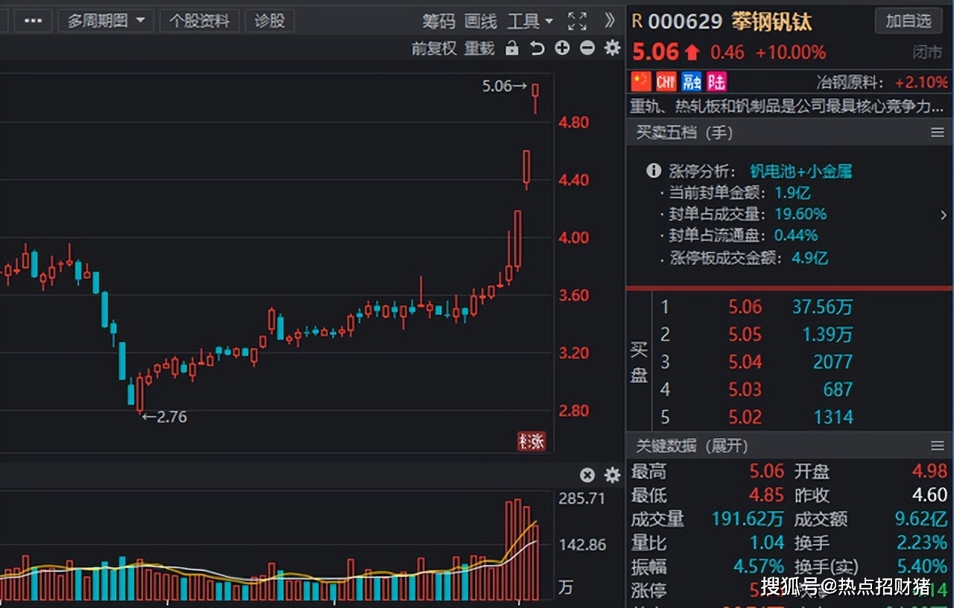Click the undo arrow icon
This screenshot has height=608, width=954.
pos(537,48)
